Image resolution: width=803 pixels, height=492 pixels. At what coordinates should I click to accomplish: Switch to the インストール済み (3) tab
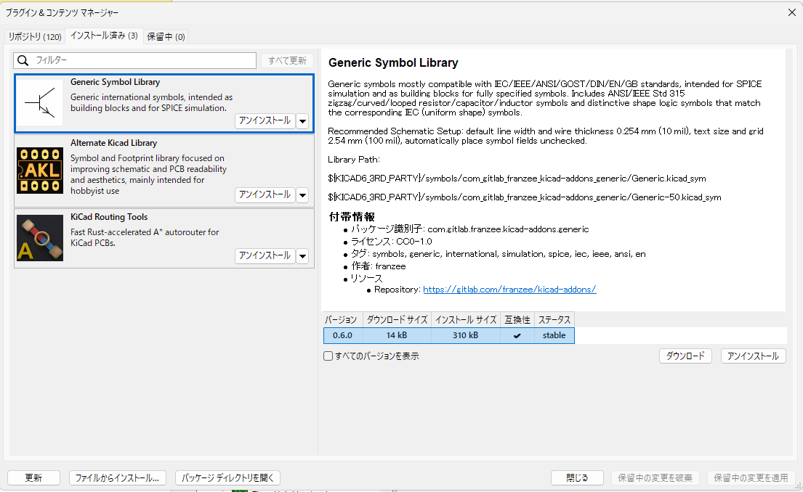coord(104,36)
